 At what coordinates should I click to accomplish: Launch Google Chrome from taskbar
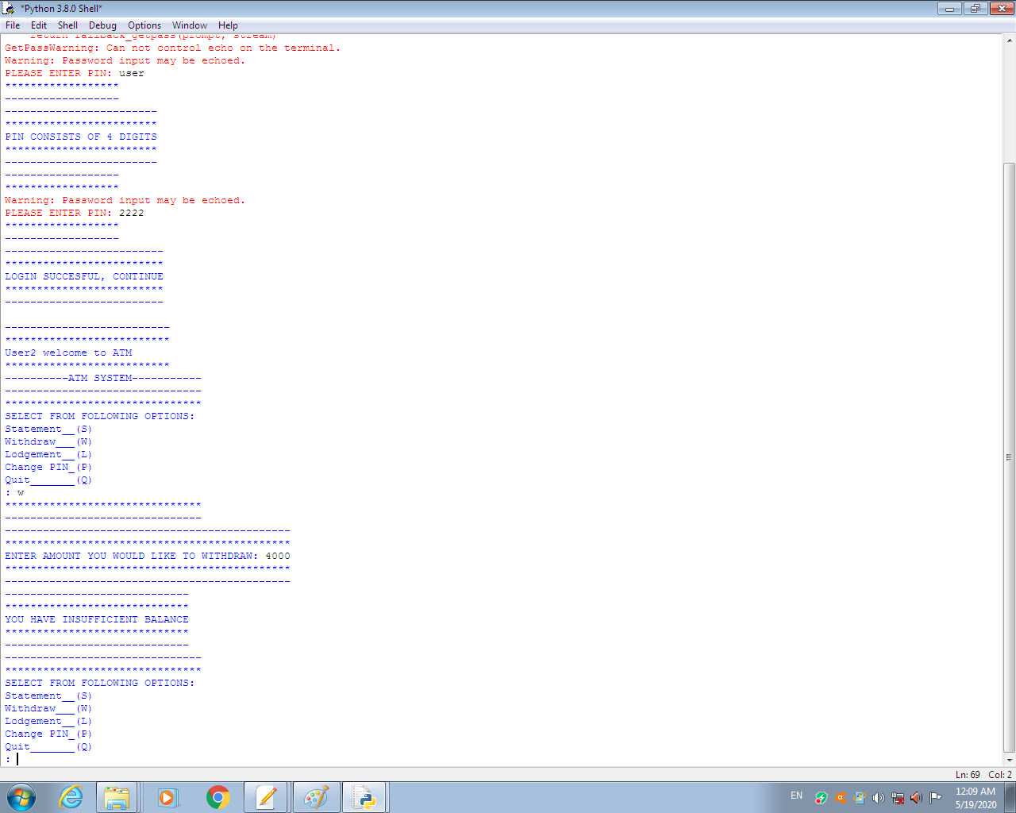217,797
